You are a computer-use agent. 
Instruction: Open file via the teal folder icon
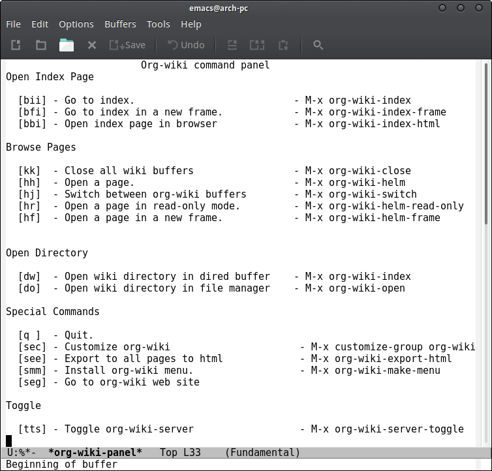67,45
